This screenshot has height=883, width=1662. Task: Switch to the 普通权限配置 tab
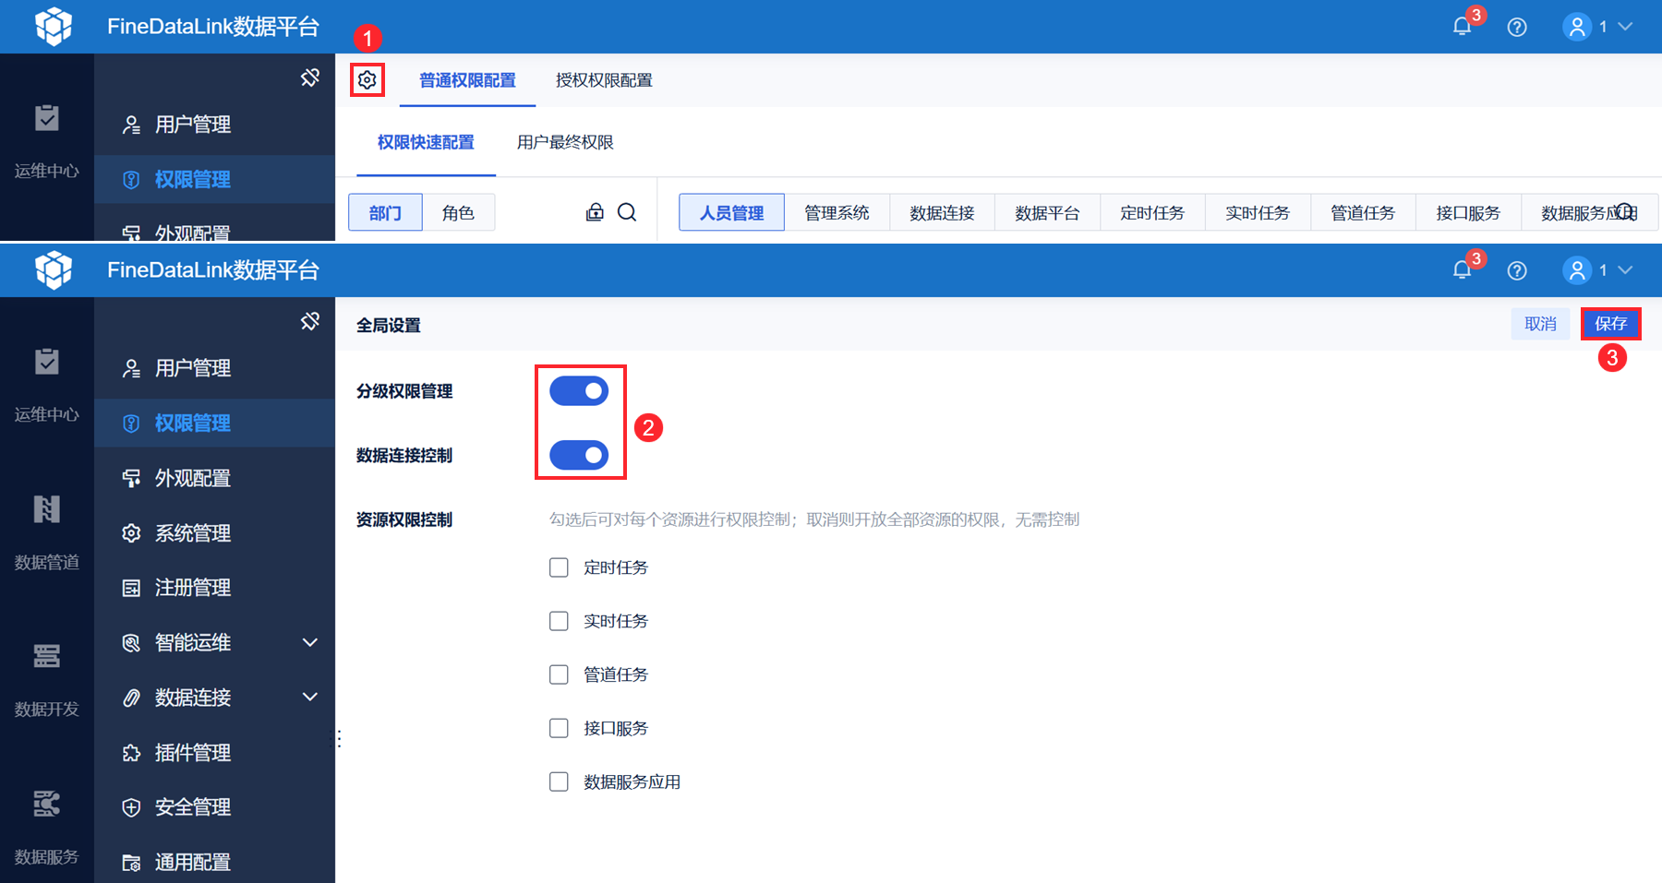point(467,80)
